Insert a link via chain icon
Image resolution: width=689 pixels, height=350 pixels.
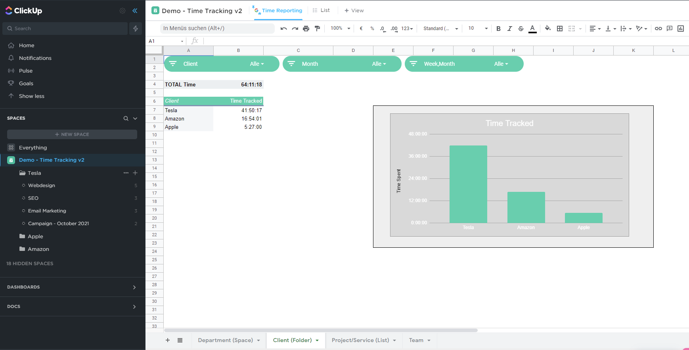click(658, 29)
